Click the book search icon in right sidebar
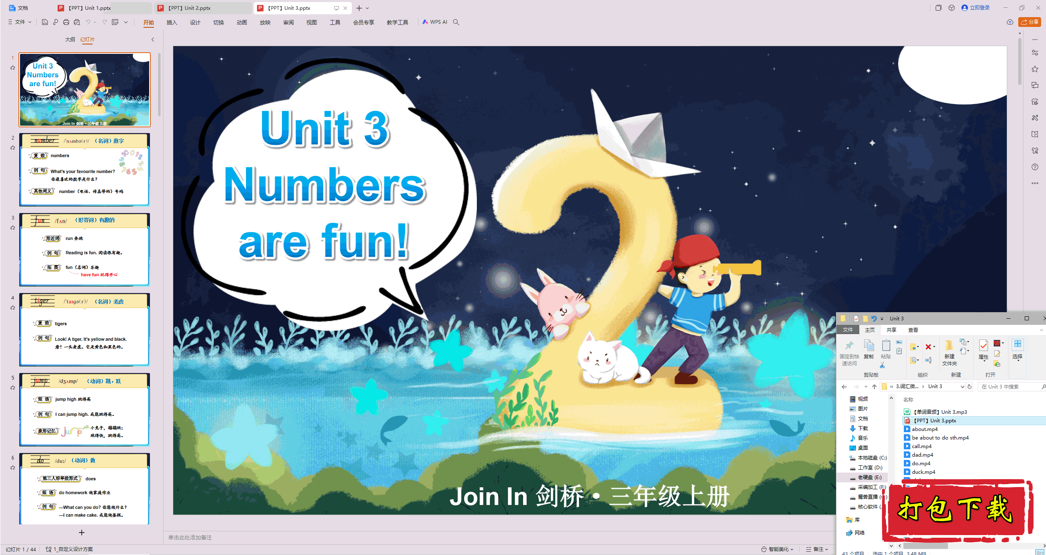1046x555 pixels. click(x=1035, y=134)
